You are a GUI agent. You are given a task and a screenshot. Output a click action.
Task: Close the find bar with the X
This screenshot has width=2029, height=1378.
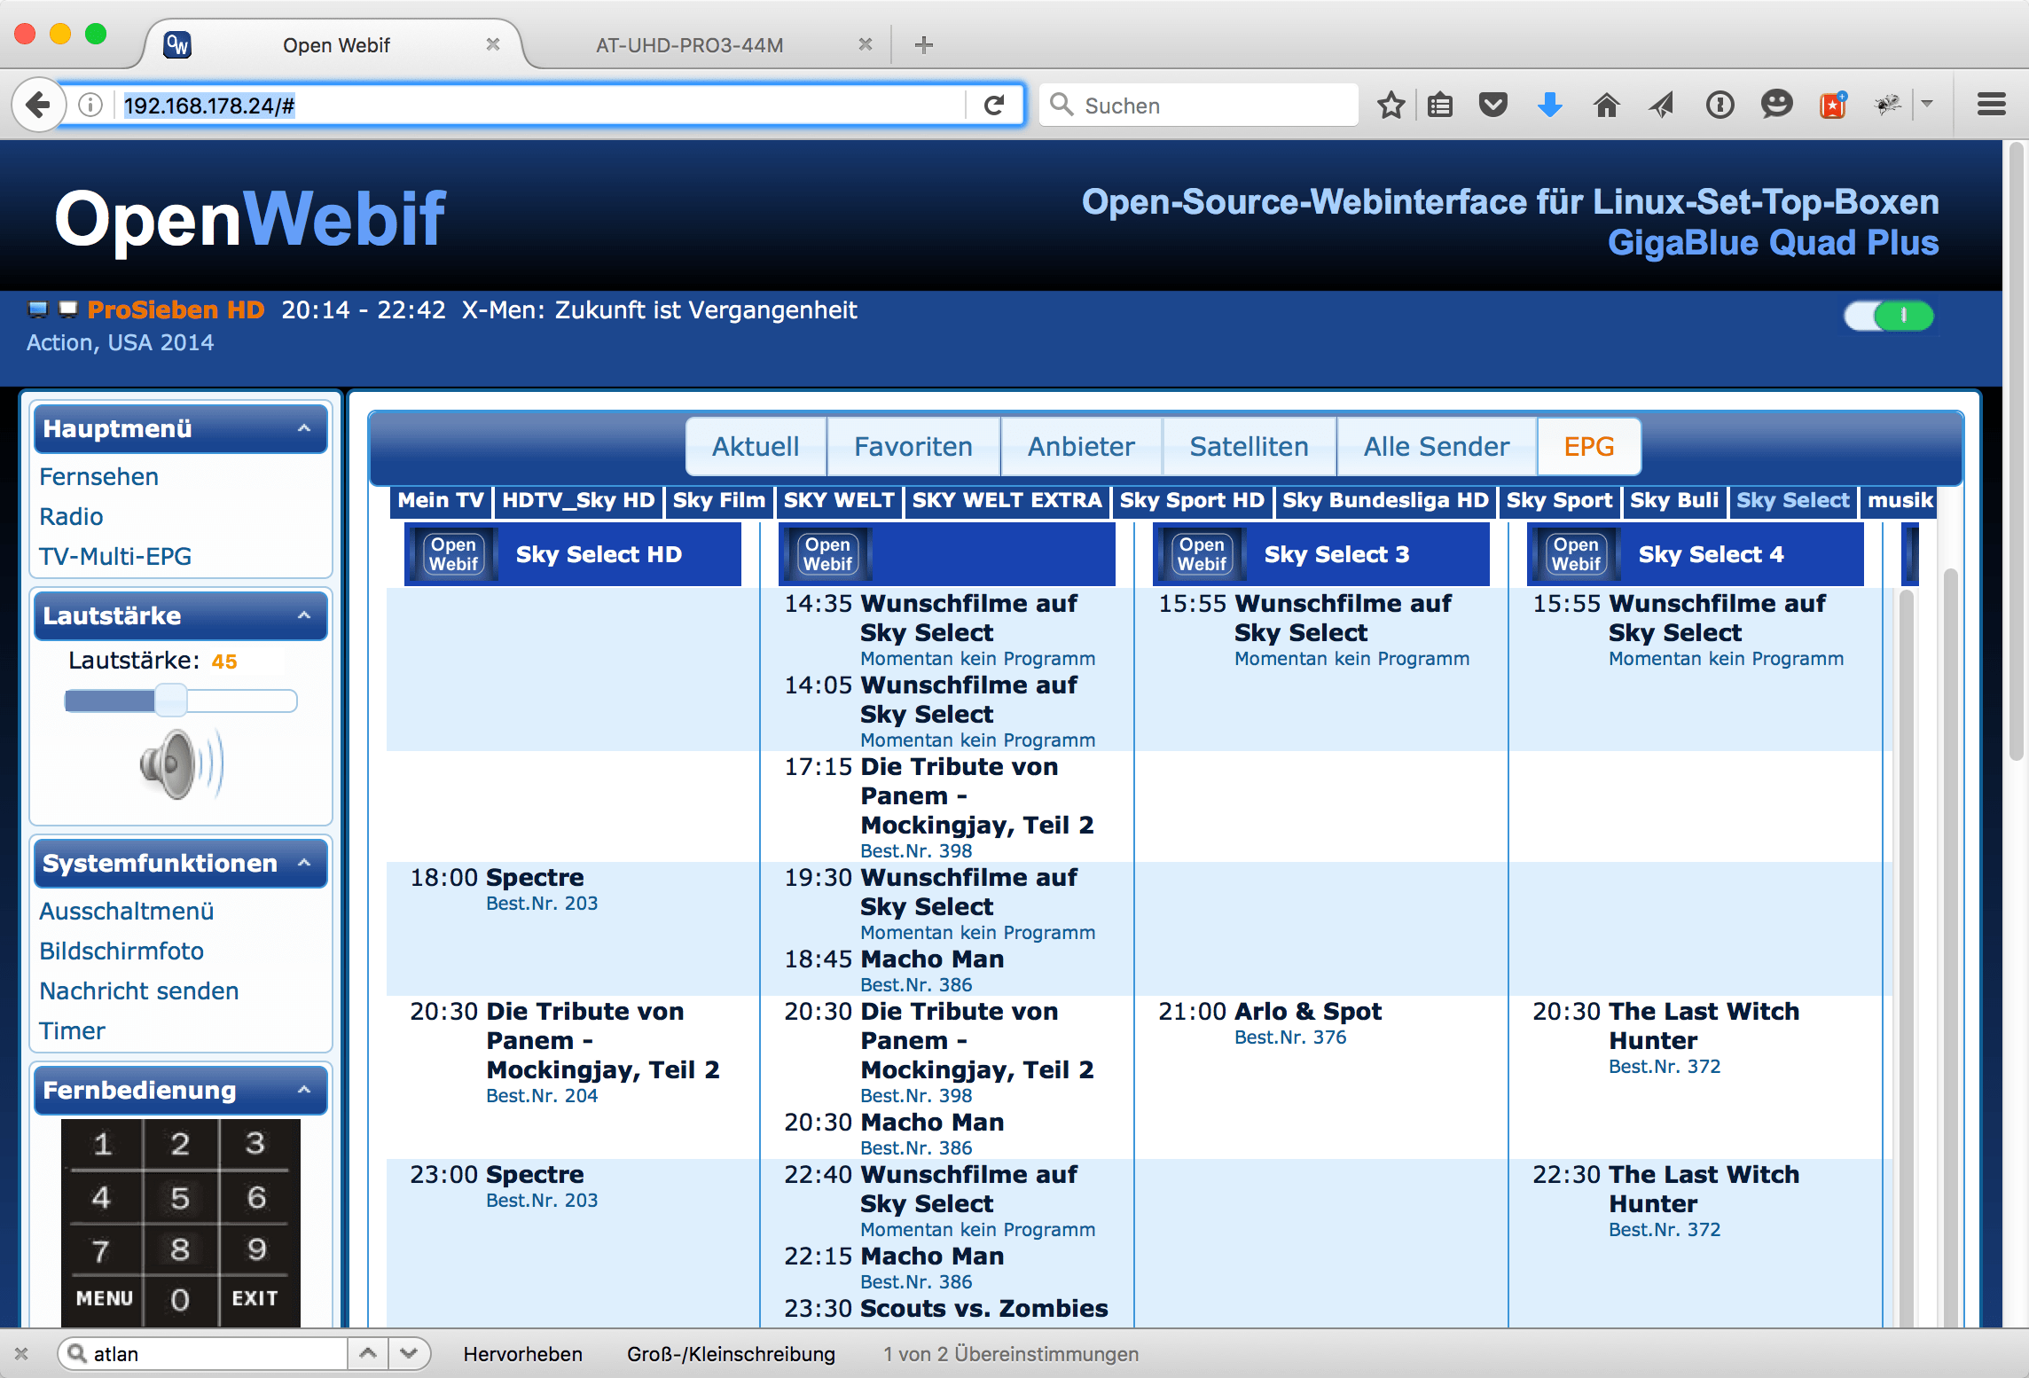pos(22,1354)
